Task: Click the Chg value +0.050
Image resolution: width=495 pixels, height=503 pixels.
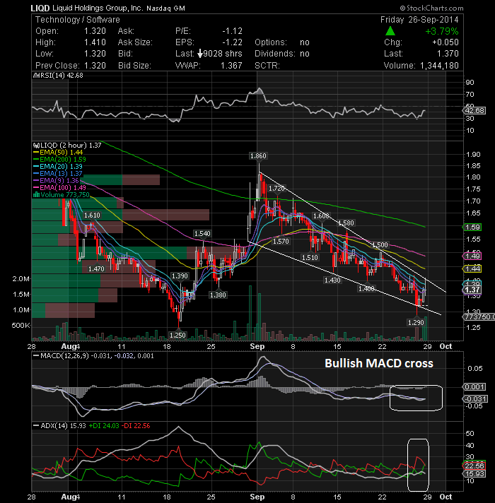Action: tap(445, 42)
